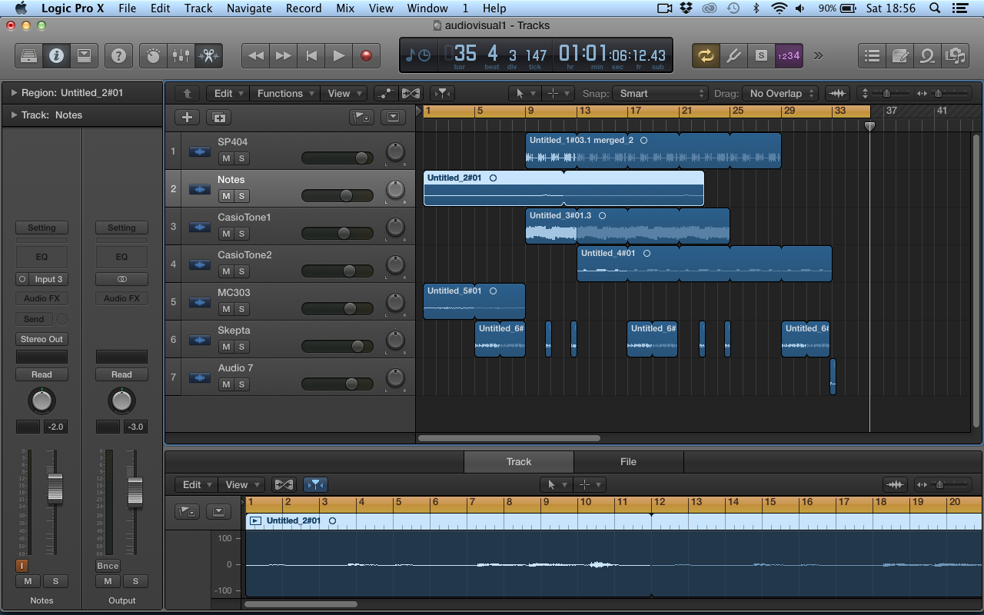Screen dimensions: 984x615
Task: Open the Navigate menu
Action: point(249,8)
